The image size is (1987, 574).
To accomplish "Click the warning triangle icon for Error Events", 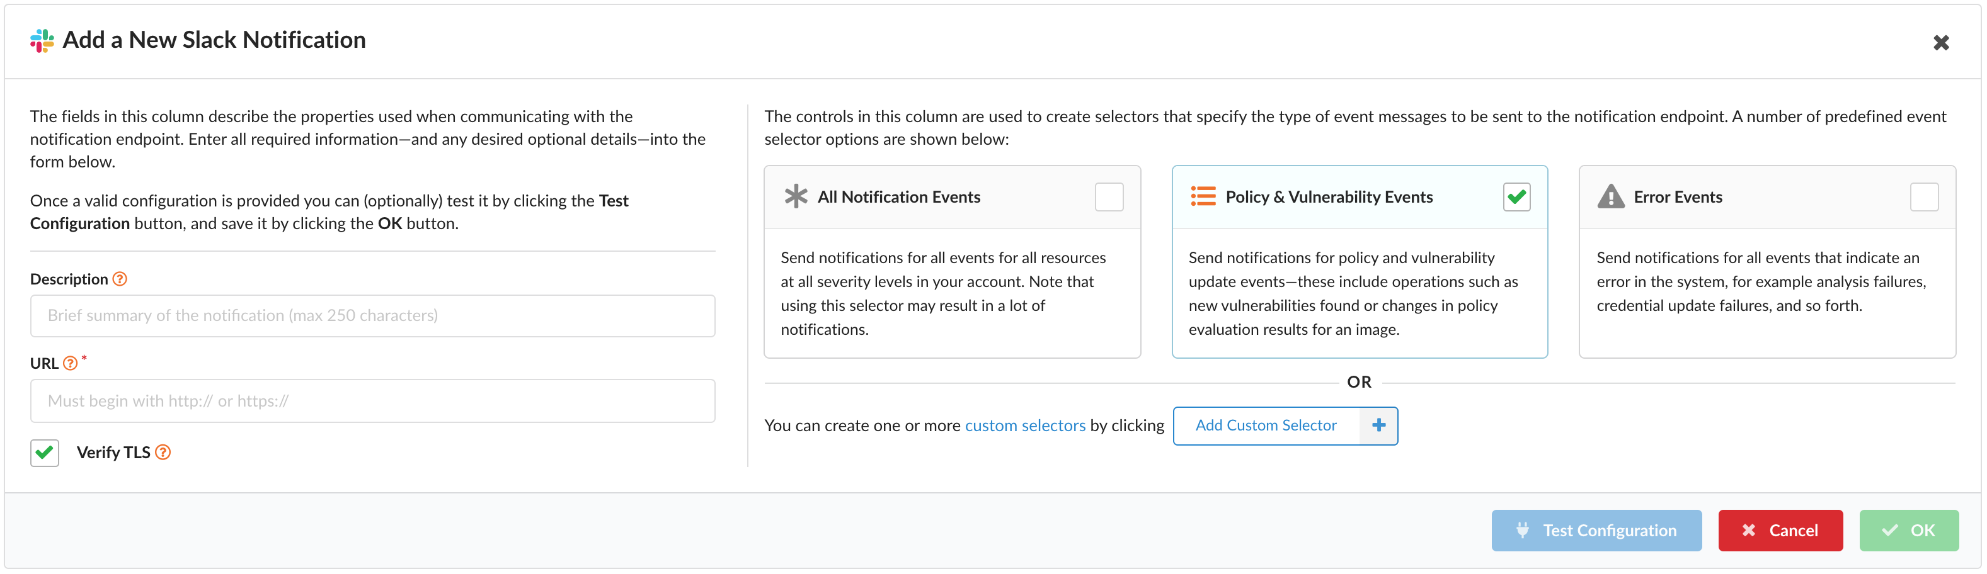I will [1611, 196].
